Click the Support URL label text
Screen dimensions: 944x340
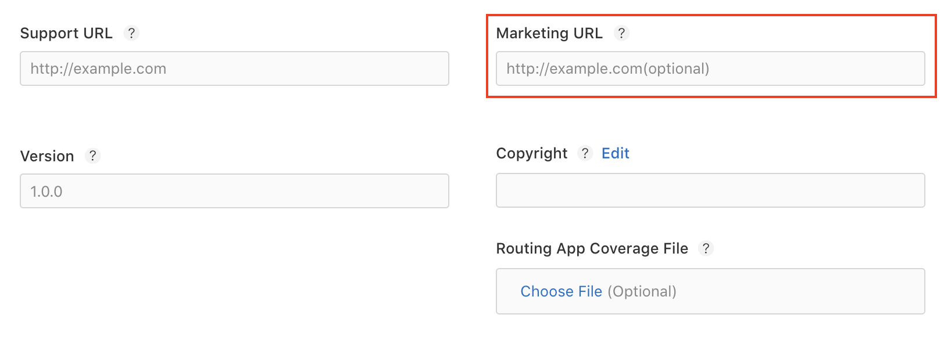click(66, 33)
